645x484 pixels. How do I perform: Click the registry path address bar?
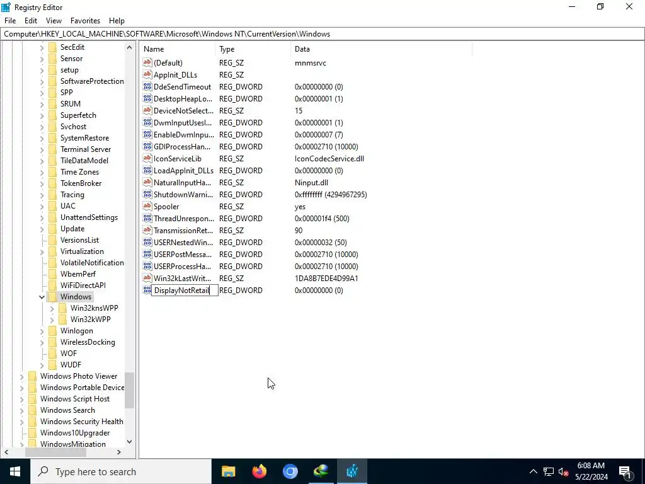click(x=322, y=34)
